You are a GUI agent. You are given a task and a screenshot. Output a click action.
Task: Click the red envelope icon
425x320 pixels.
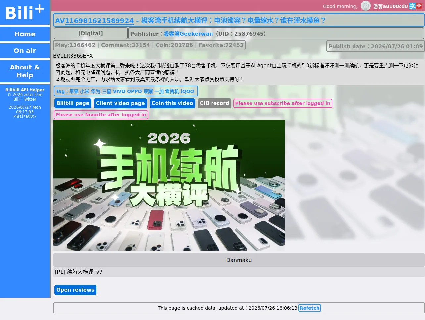(419, 6)
